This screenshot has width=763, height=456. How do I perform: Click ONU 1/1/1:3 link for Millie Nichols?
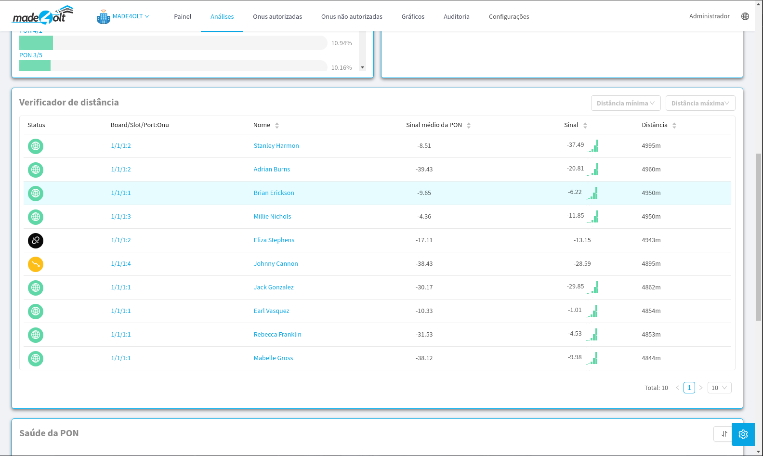click(121, 217)
